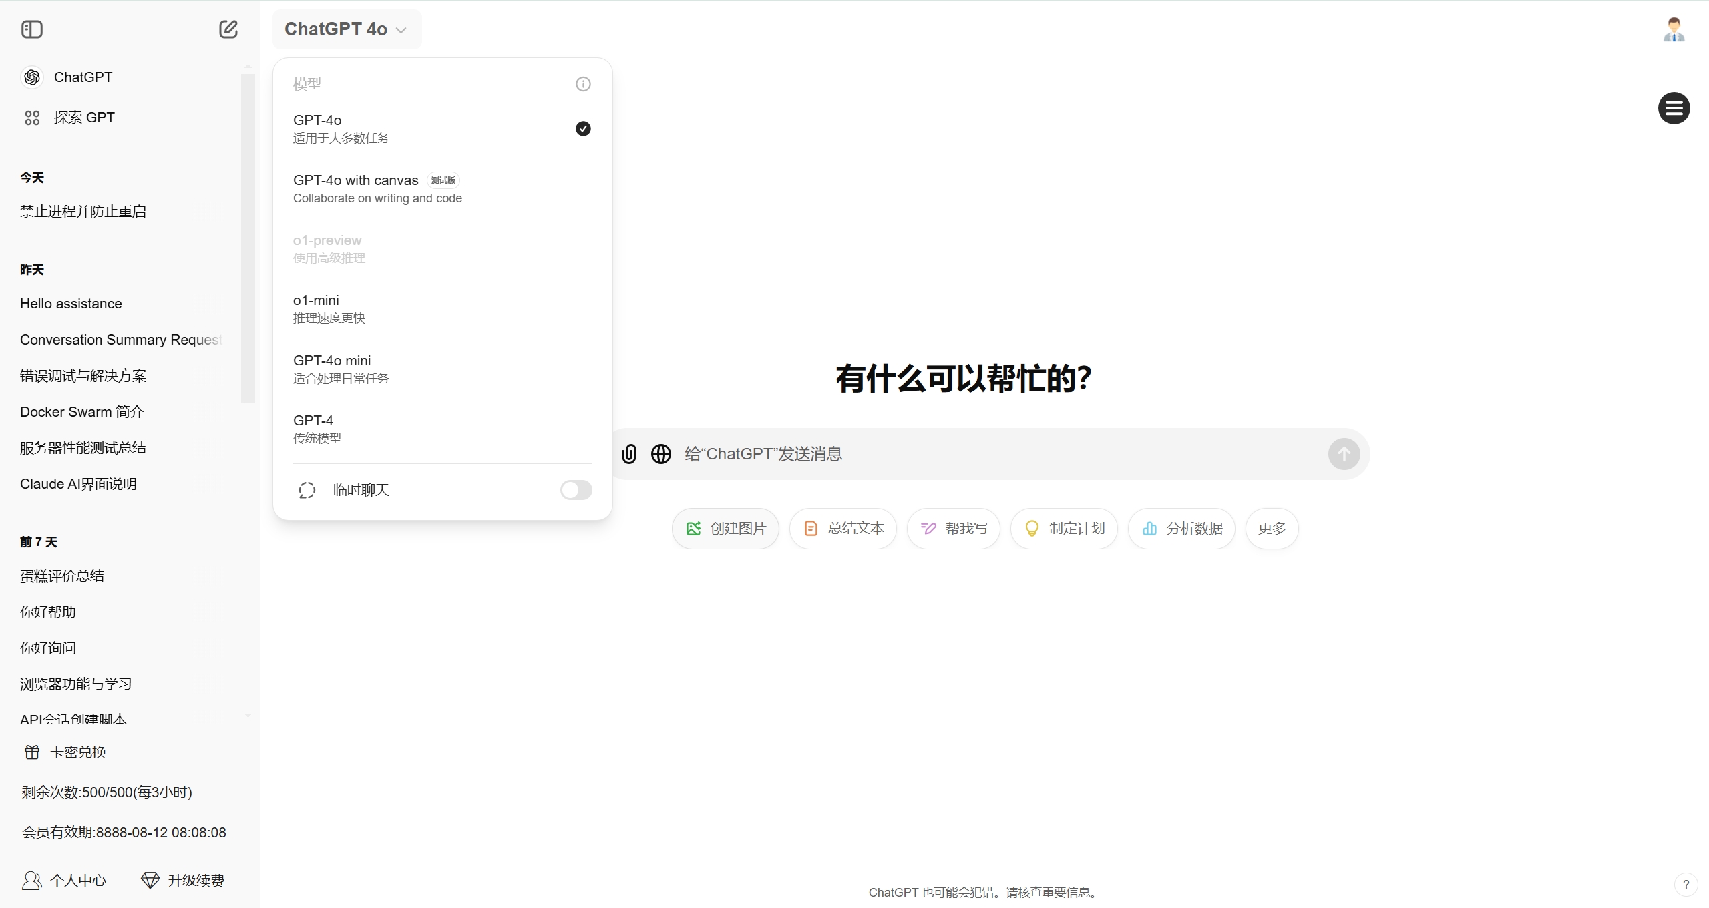
Task: Select the GPT-4o model checkmark
Action: pyautogui.click(x=583, y=128)
